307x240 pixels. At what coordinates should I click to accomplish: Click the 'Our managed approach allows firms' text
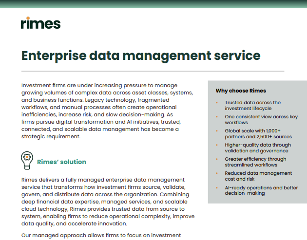pos(101,235)
